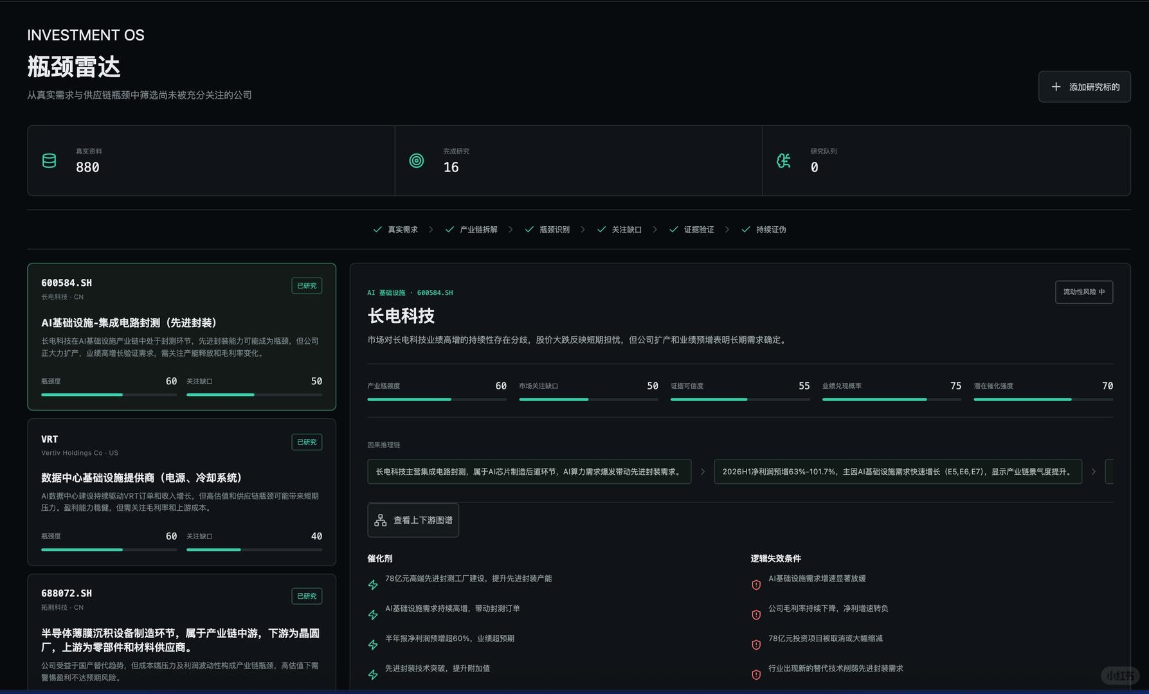Click lightning icon beside 先进封装技术突破
This screenshot has width=1149, height=694.
tap(373, 675)
